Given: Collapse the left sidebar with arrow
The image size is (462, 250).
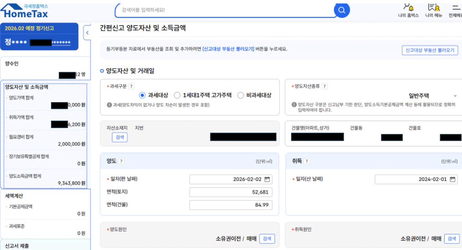Looking at the screenshot, I should [x=87, y=33].
